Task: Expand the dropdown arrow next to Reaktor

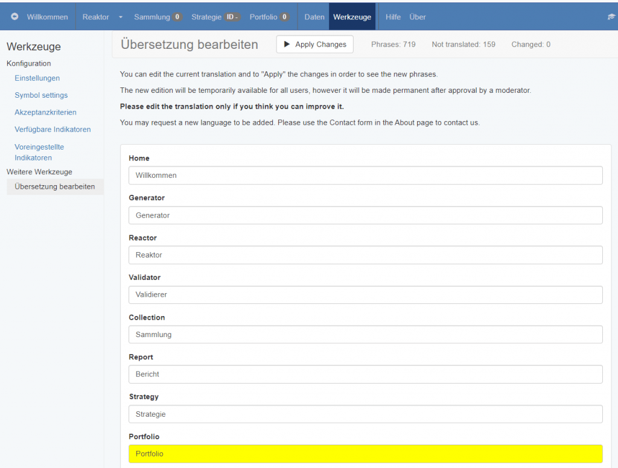Action: pos(121,17)
